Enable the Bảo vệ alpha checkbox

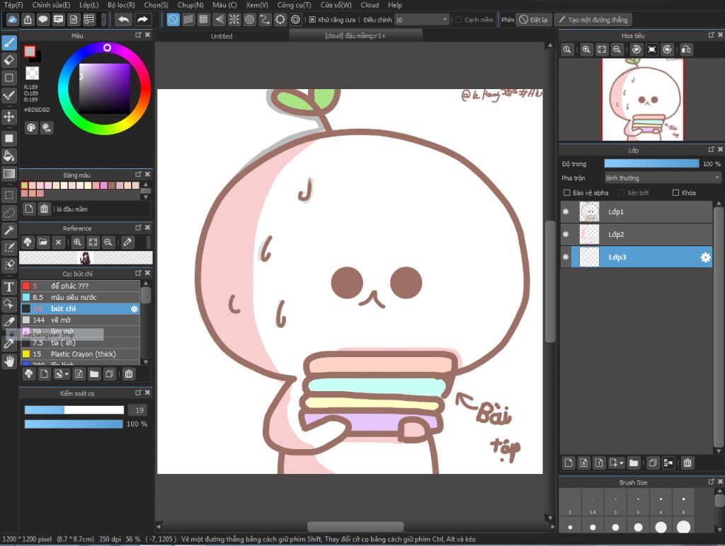click(x=567, y=192)
